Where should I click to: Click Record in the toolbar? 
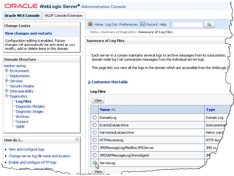pyautogui.click(x=152, y=24)
